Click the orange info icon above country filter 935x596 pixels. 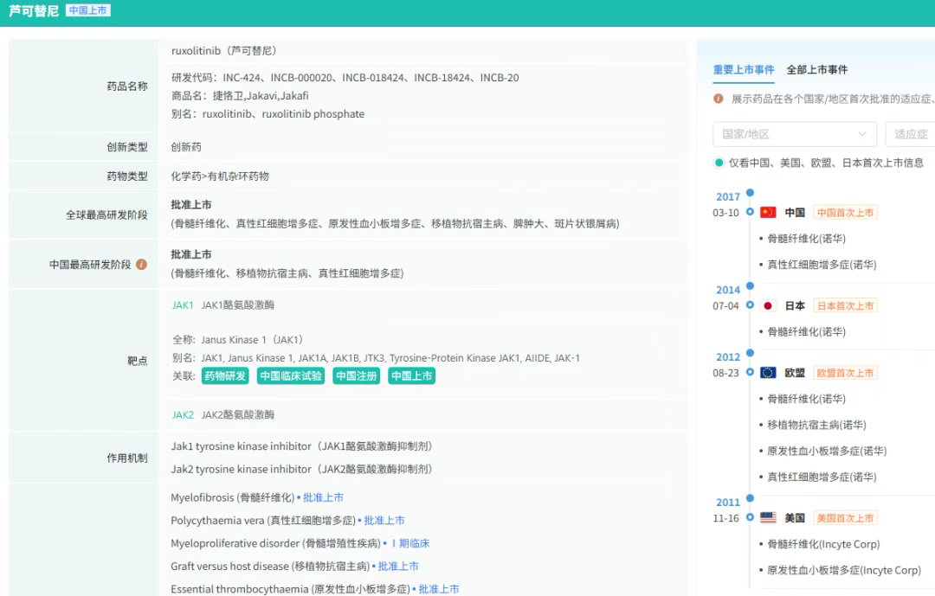coord(719,99)
